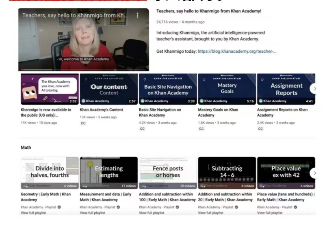This screenshot has width=325, height=229.
Task: Click the next arrow on the videos row
Action: pos(314,88)
